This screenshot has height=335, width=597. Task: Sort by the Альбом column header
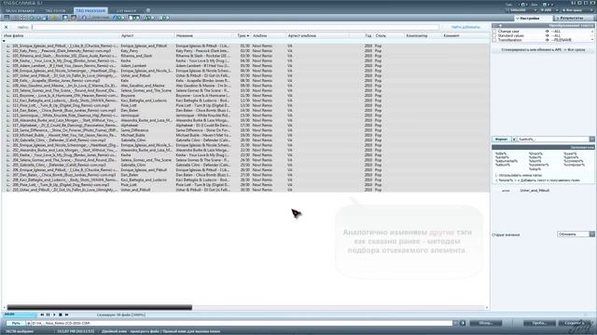269,35
